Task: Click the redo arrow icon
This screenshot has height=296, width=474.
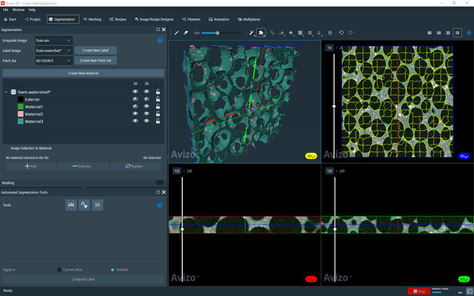Action: pyautogui.click(x=351, y=33)
